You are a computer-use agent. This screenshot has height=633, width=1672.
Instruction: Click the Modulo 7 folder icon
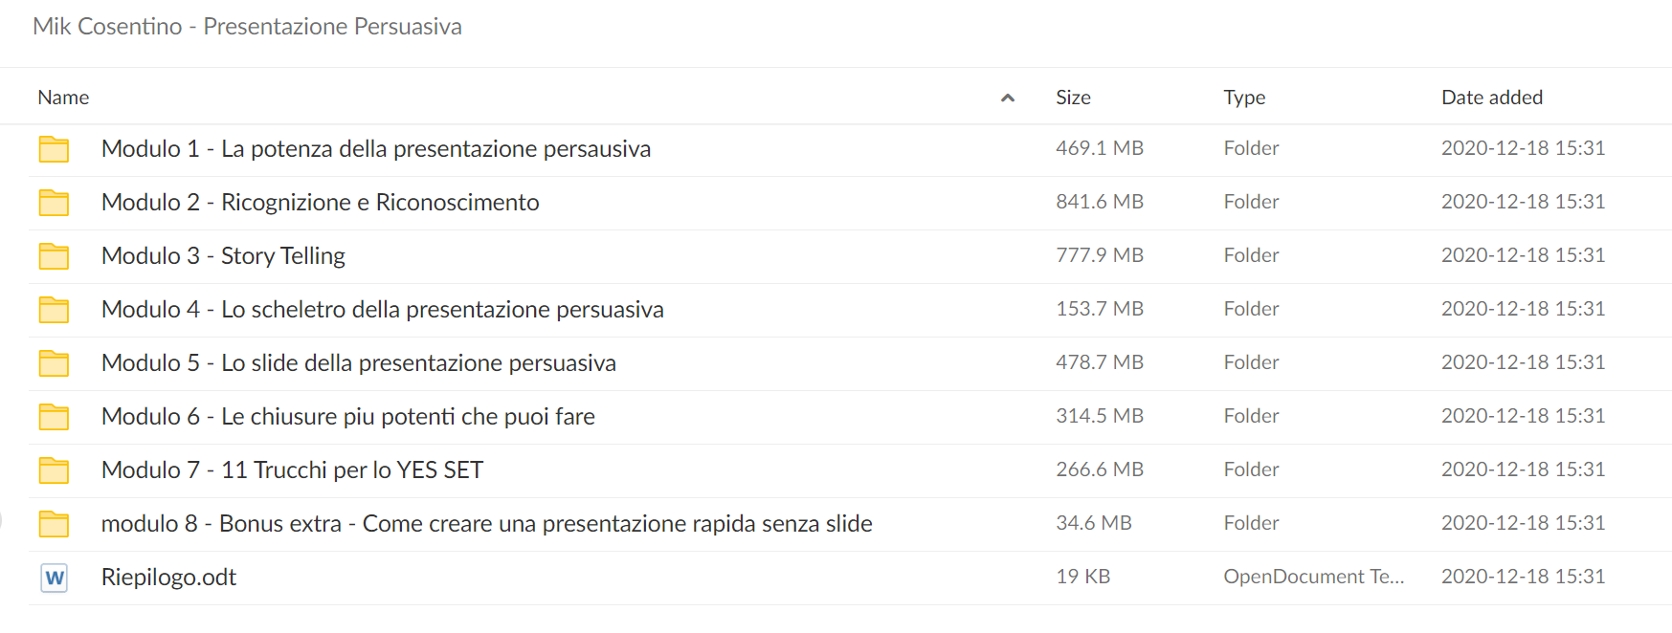pos(54,470)
